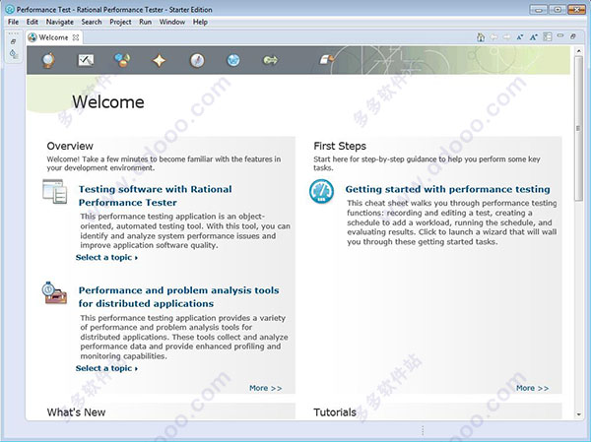Click the toolbox icon beside analysis tools topic
591x442 pixels.
[54, 292]
